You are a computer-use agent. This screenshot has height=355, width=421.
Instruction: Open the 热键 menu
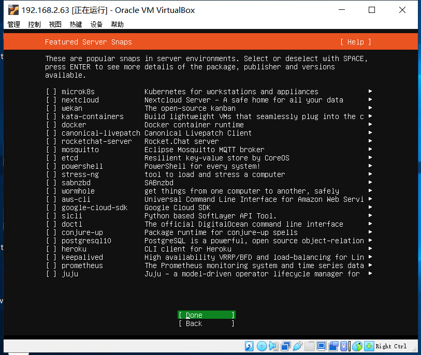[x=76, y=24]
